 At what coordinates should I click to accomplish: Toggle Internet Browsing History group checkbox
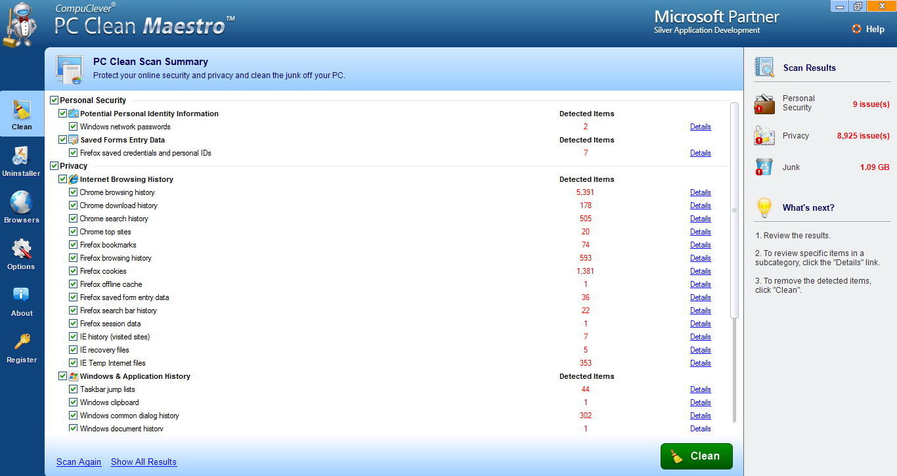62,179
